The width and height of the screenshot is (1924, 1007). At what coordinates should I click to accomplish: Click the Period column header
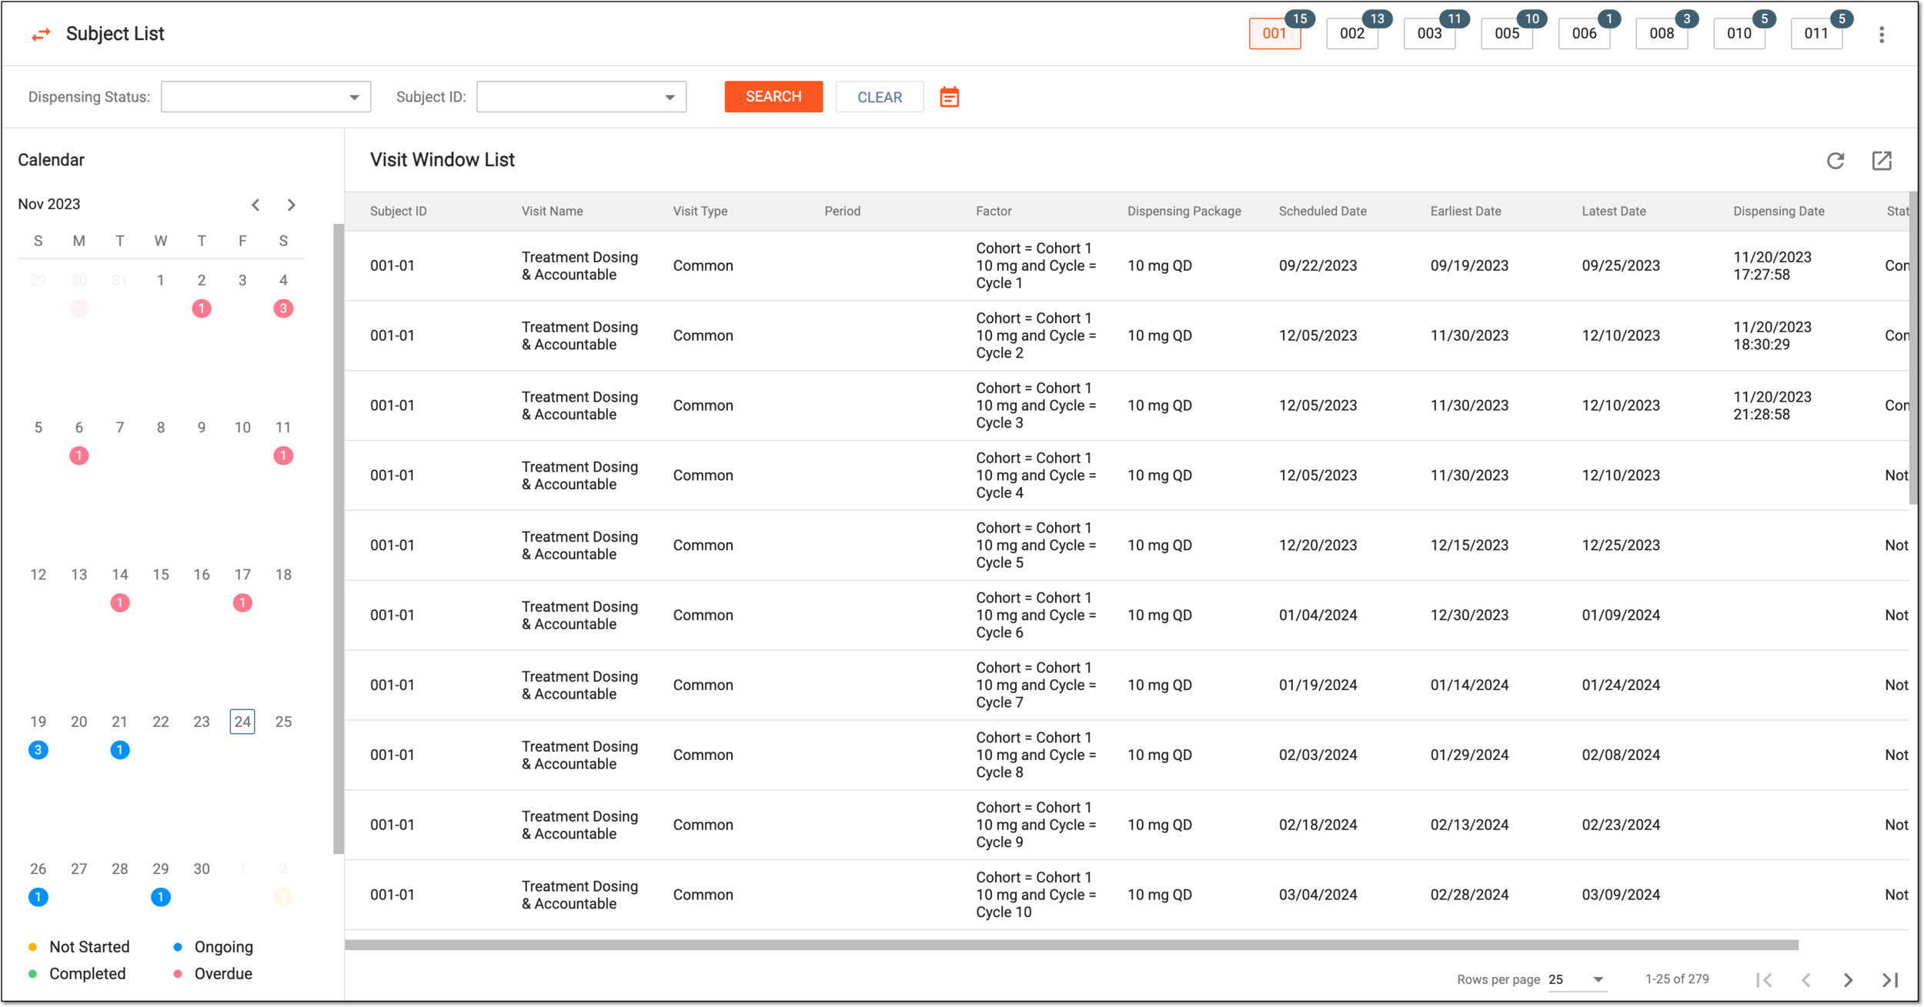842,211
